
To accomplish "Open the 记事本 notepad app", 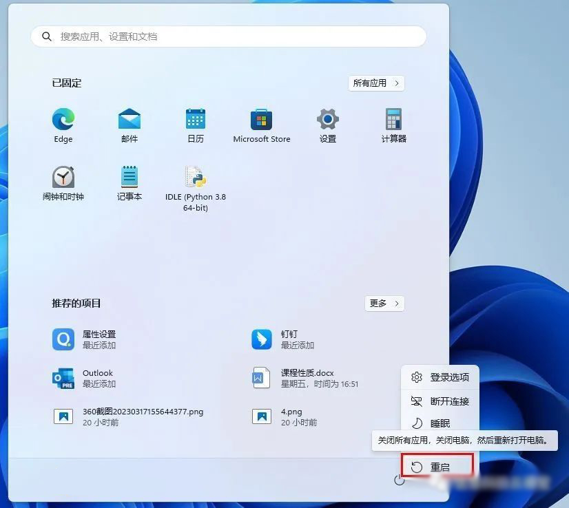I will 130,183.
